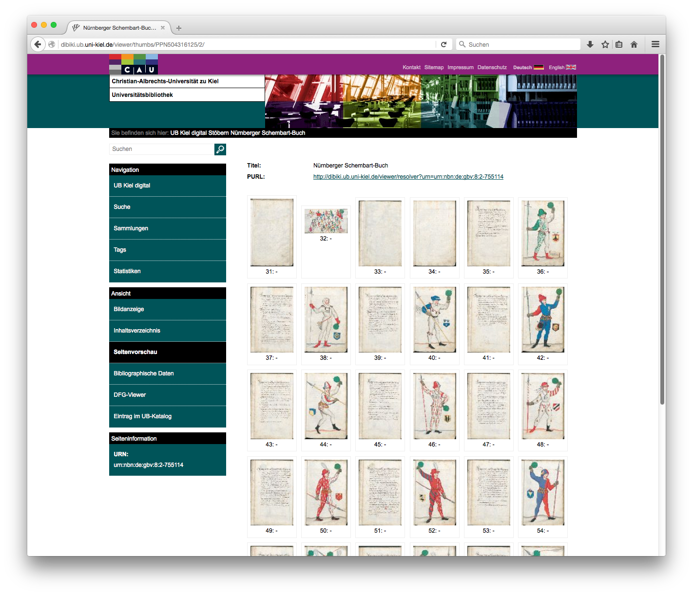The width and height of the screenshot is (693, 595).
Task: Click the globe site identity icon
Action: point(52,44)
